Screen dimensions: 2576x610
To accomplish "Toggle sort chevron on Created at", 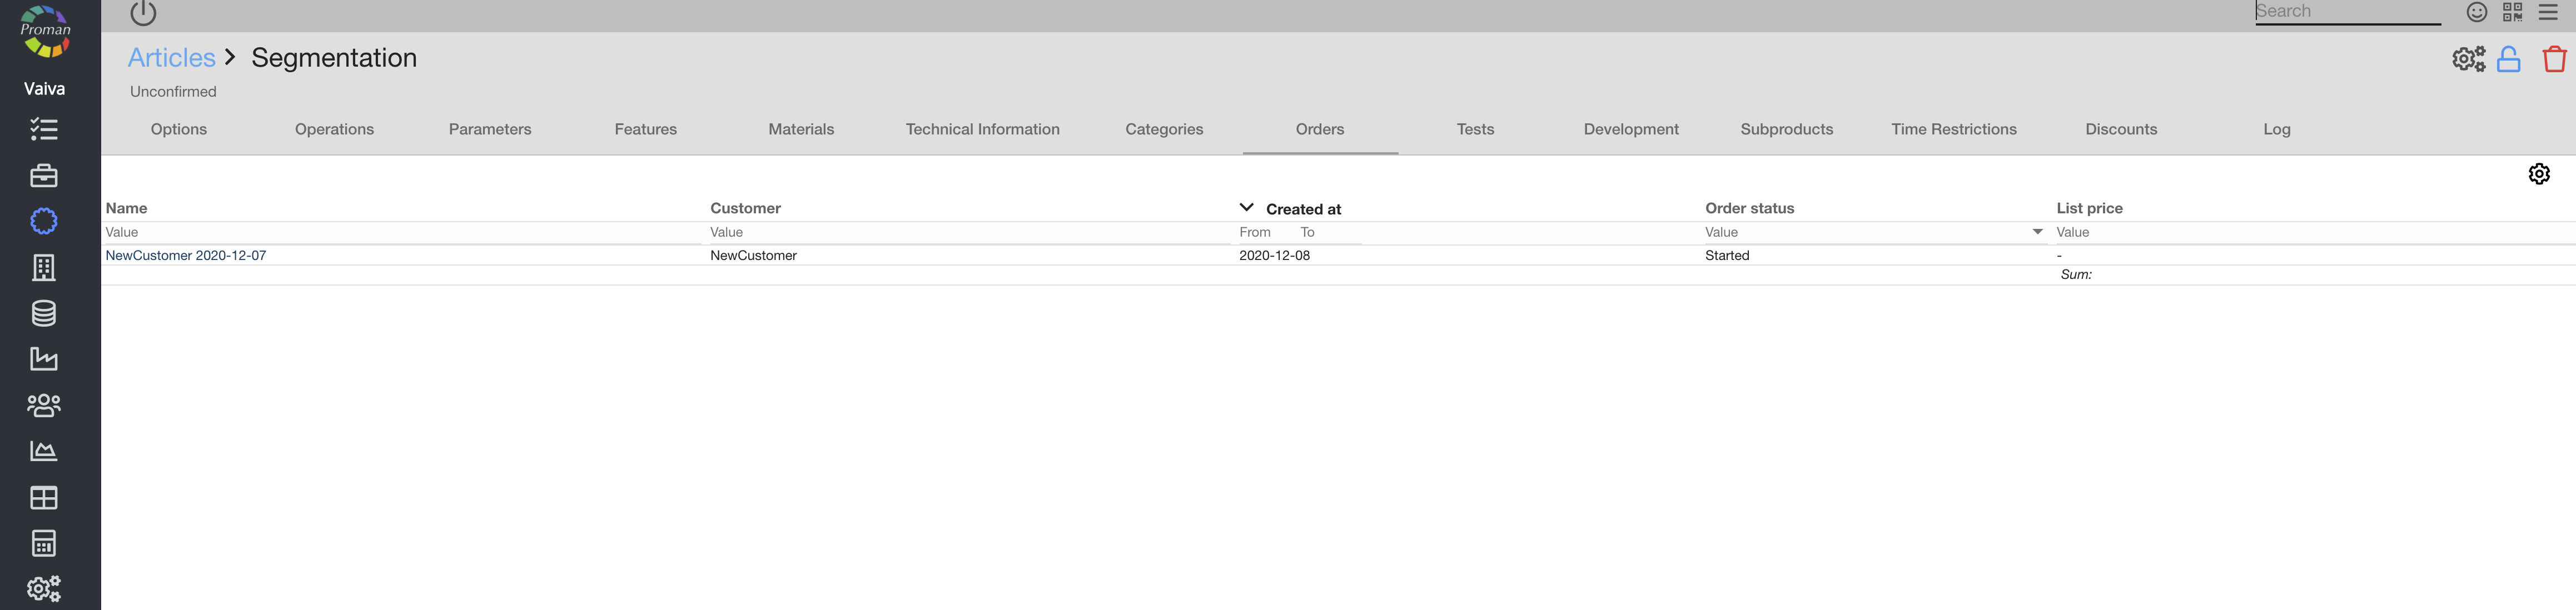I will pos(1246,208).
